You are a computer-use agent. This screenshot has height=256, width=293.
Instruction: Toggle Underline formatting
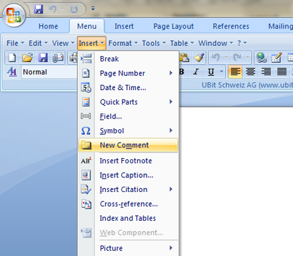211,72
